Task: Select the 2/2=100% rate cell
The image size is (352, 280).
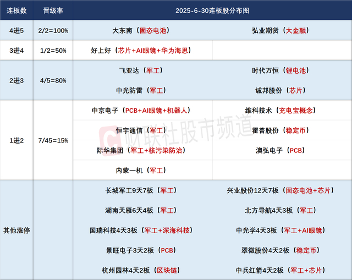Action: (53, 31)
